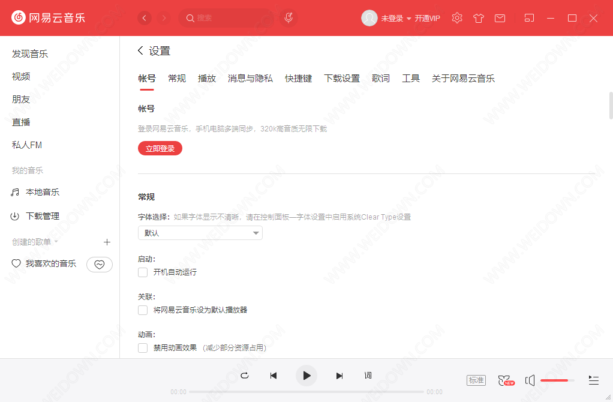This screenshot has height=402, width=613.
Task: Switch to 常规 settings tab
Action: tap(177, 79)
